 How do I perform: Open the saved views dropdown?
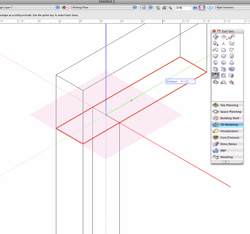[x=146, y=7]
